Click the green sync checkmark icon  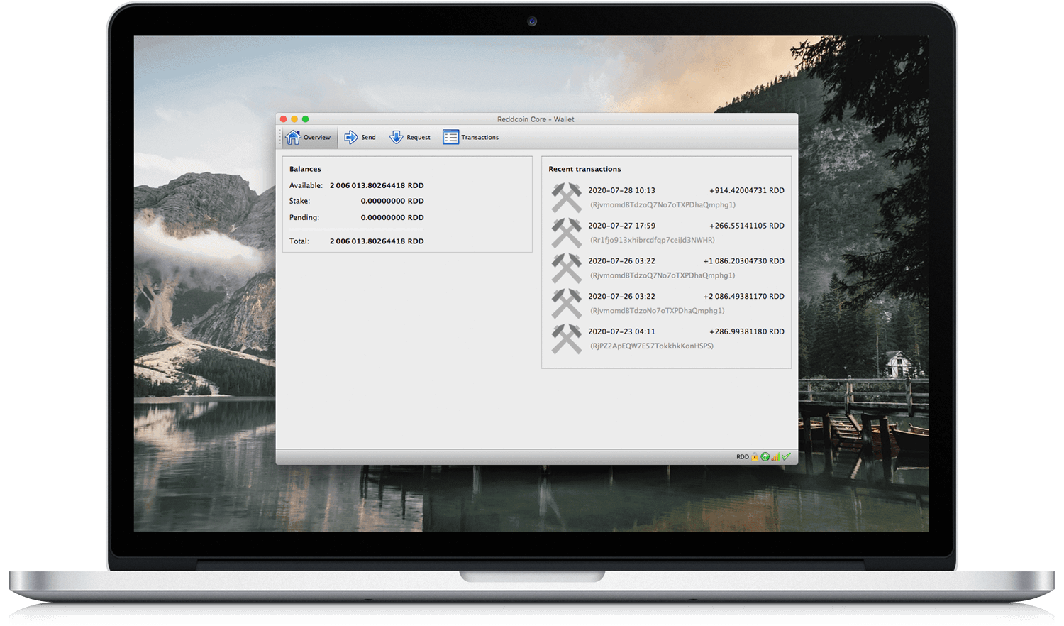pos(786,456)
